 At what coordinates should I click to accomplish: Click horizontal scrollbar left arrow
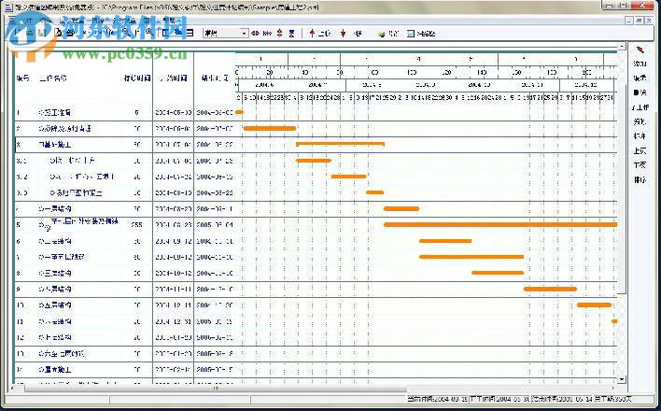[12, 388]
